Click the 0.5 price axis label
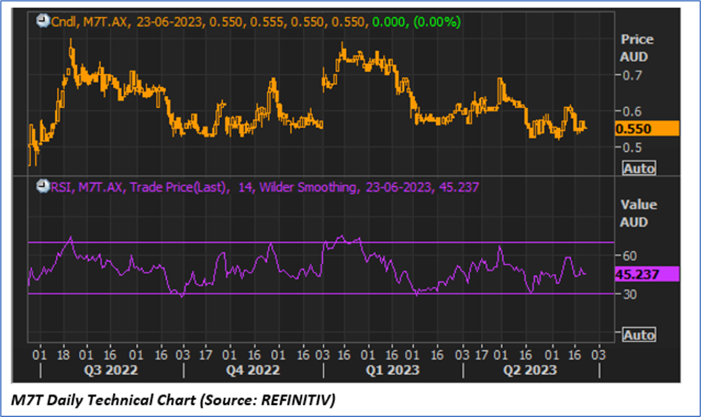This screenshot has width=701, height=417. 632,147
